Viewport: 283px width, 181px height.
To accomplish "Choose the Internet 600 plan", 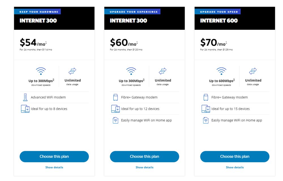I will 234,156.
